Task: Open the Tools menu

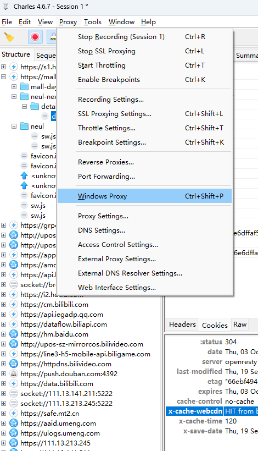Action: (92, 22)
